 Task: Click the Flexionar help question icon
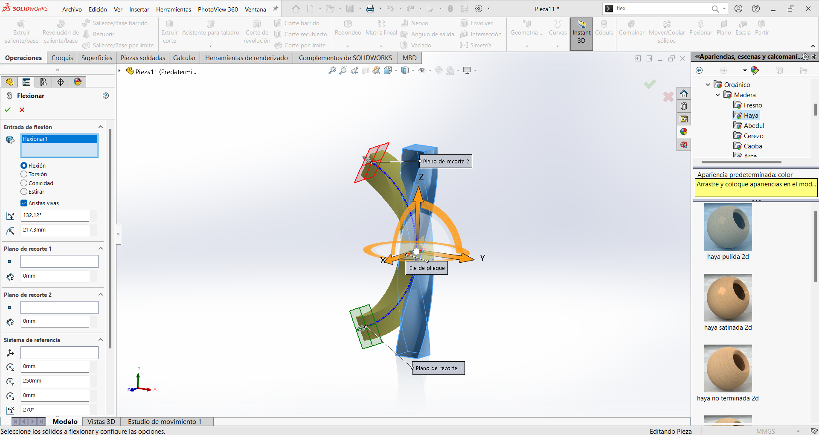tap(106, 96)
